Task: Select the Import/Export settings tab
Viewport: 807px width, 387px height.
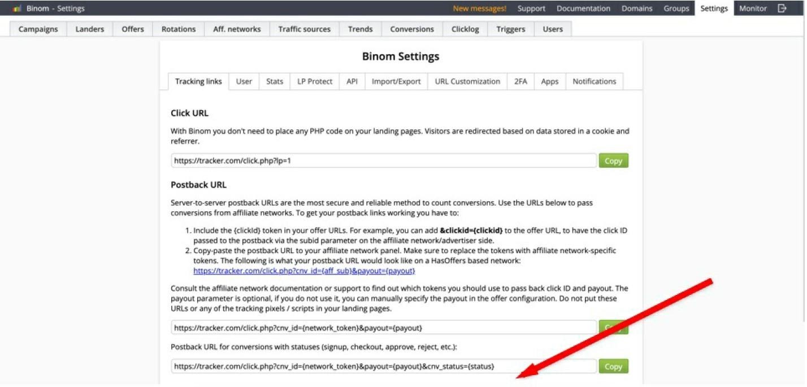Action: pos(396,81)
